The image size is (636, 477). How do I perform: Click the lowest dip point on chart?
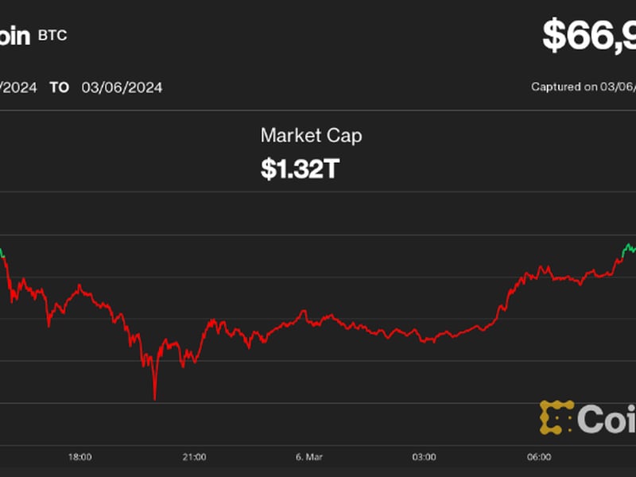[x=154, y=397]
